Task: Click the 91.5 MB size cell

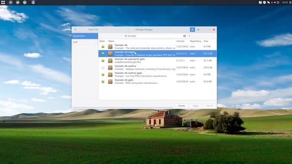Action: tap(208, 61)
